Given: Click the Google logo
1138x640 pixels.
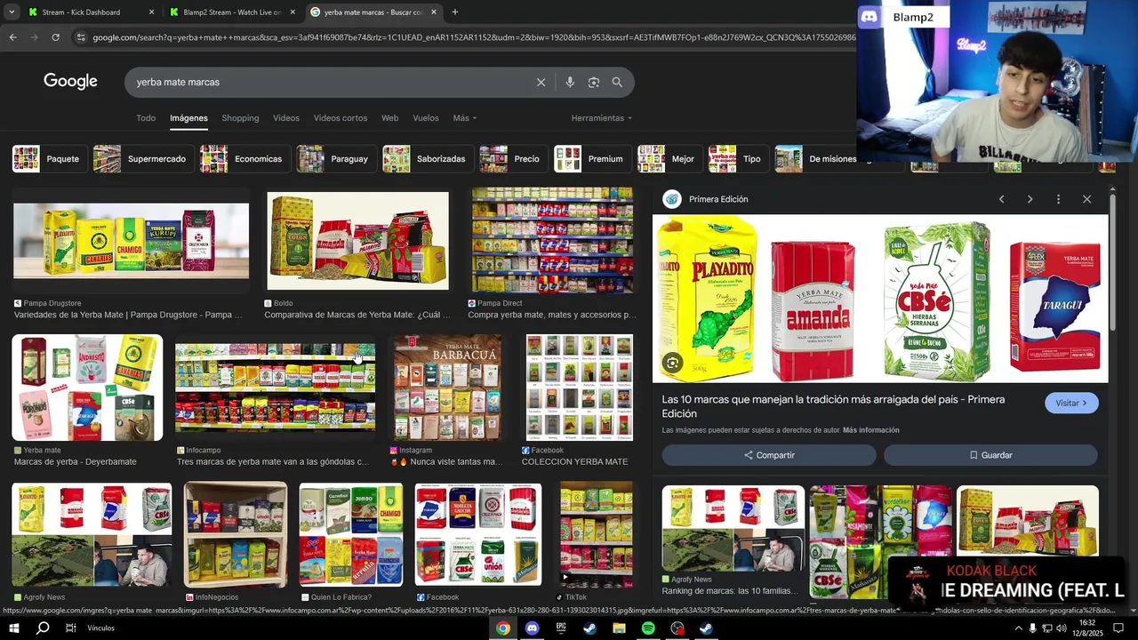Looking at the screenshot, I should click(x=70, y=82).
